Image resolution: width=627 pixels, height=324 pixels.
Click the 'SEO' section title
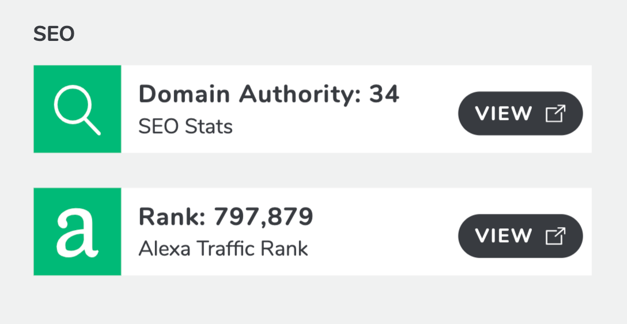pyautogui.click(x=54, y=35)
